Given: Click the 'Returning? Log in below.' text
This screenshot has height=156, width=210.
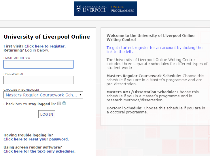Looking at the screenshot, I should [x=27, y=50].
